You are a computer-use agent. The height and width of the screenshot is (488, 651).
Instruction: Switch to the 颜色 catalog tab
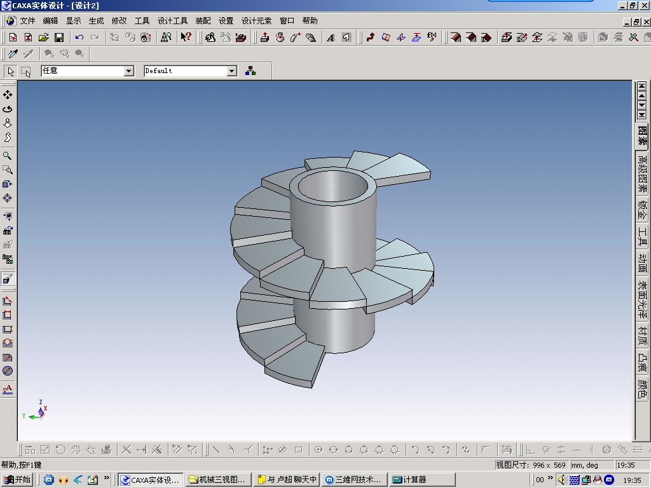(x=642, y=389)
